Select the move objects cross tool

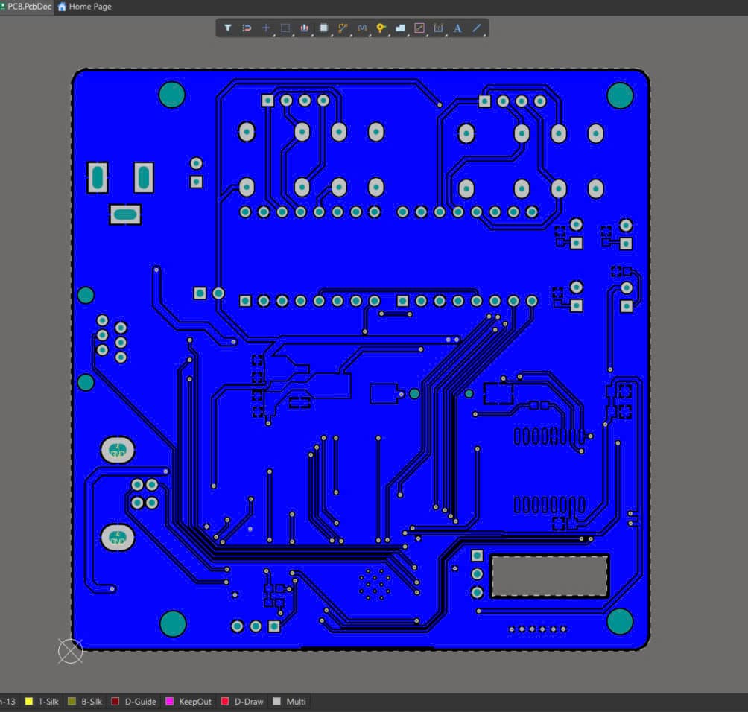(266, 28)
